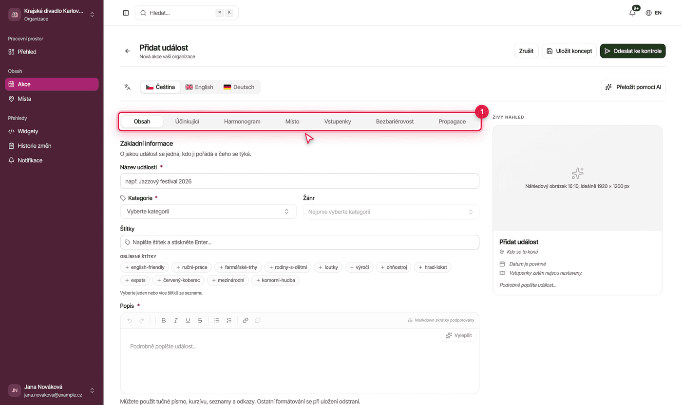Toggle strikethrough formatting in the editor
The image size is (682, 405).
pos(200,320)
